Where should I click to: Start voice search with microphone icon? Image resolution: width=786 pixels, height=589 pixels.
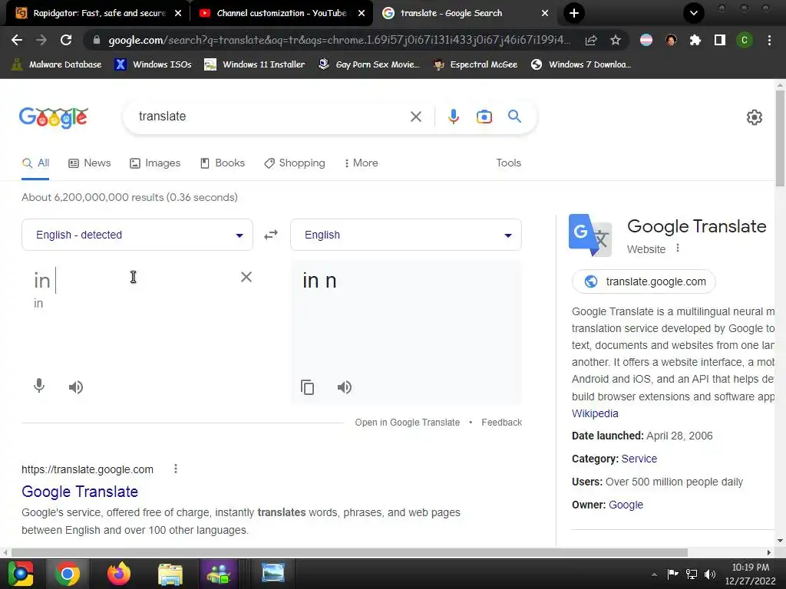point(453,117)
